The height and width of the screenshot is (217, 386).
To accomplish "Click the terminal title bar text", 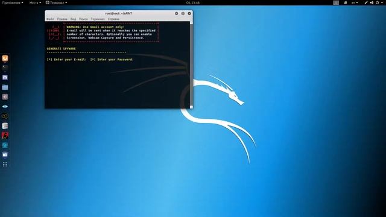I will [119, 13].
